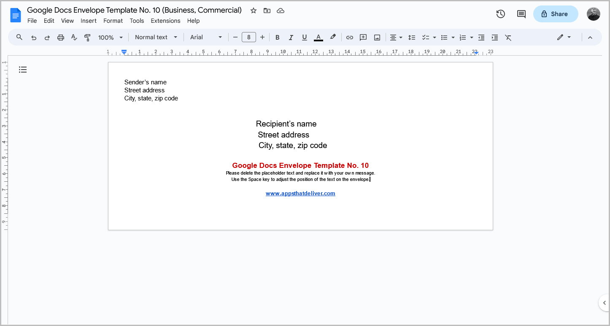Decrease font size with minus button
Image resolution: width=610 pixels, height=326 pixels.
click(235, 38)
